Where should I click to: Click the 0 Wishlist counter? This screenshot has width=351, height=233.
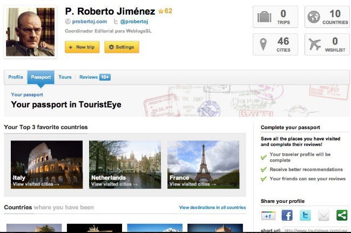(327, 44)
